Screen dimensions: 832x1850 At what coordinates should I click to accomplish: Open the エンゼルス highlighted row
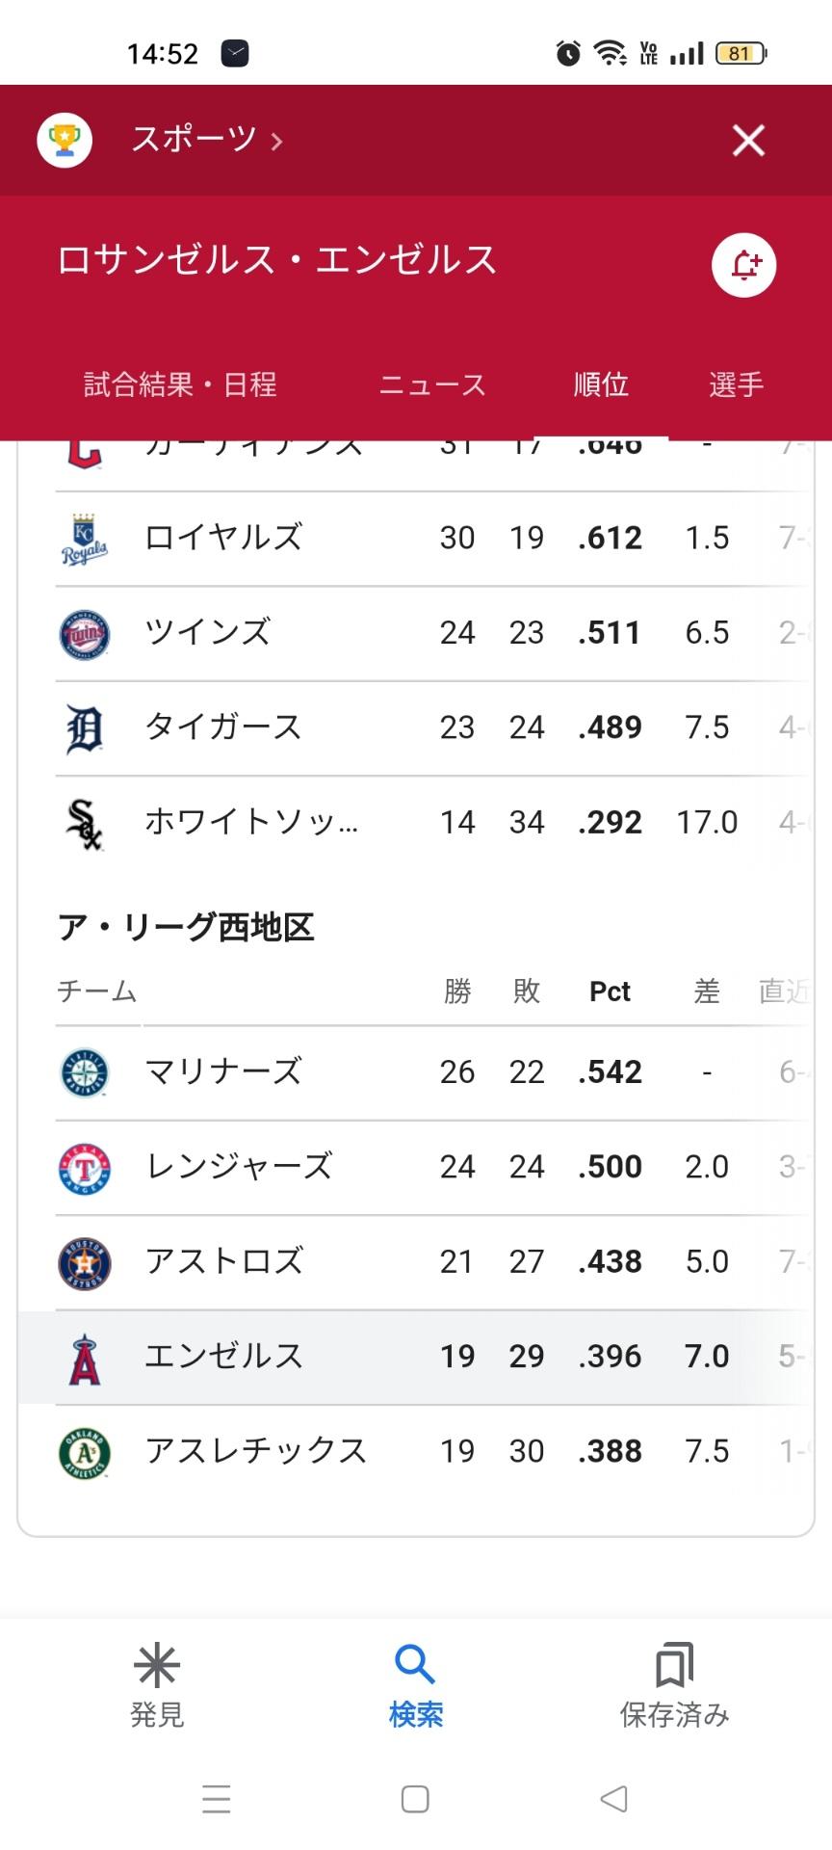(x=416, y=1358)
